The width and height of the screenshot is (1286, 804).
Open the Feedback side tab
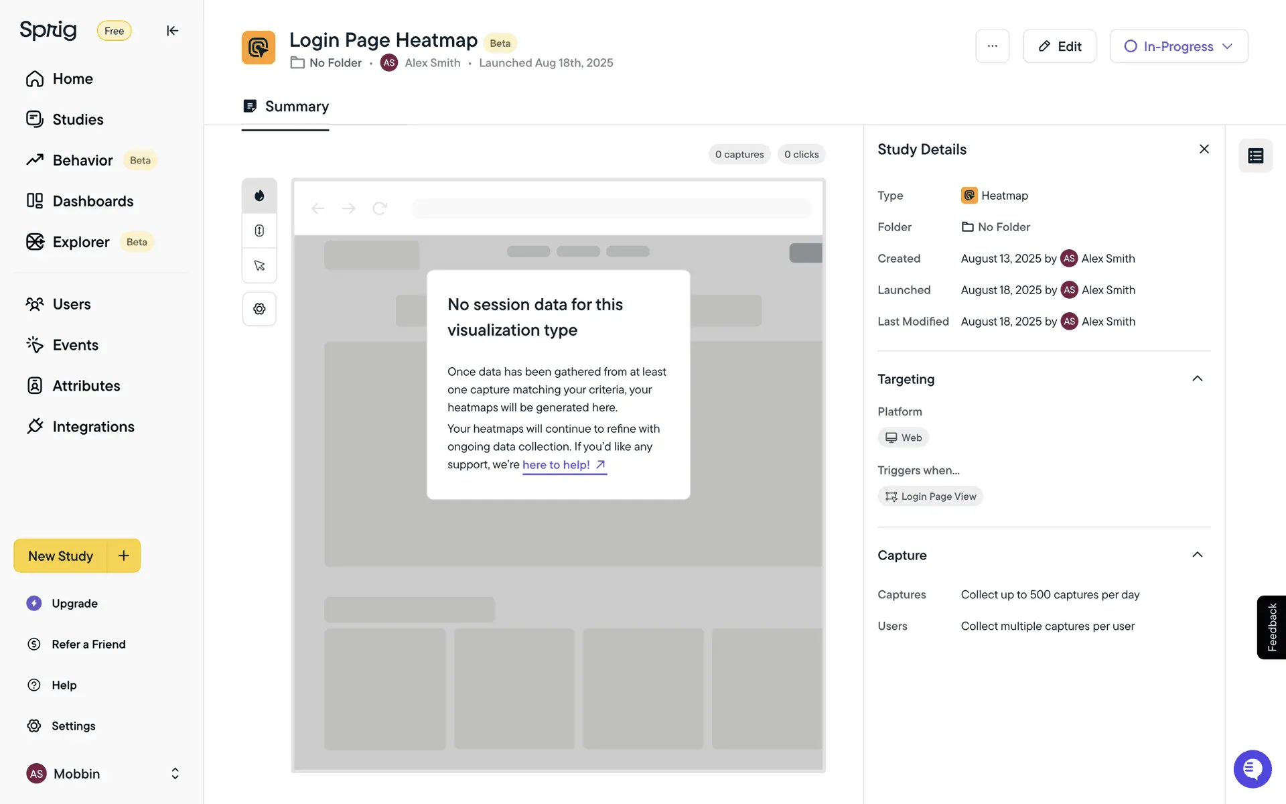[x=1271, y=627]
